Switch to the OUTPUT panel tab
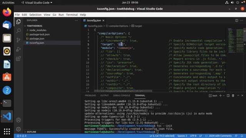246x138 pixels. click(x=105, y=95)
